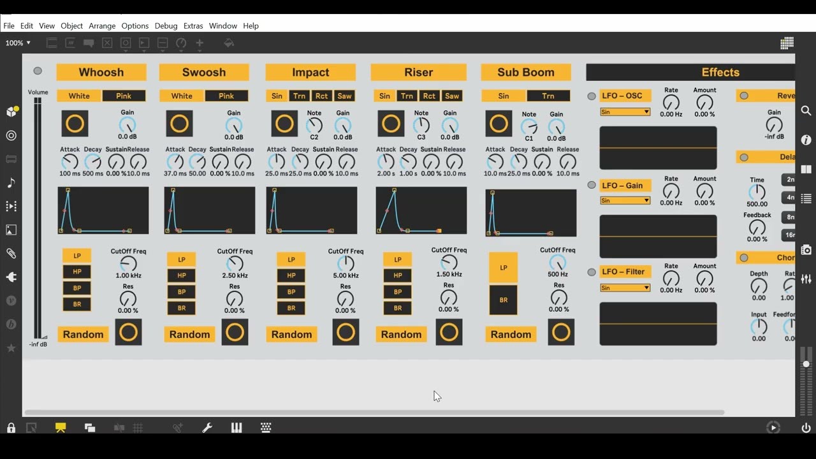
Task: Click the dial object icon in top toolbar
Action: (181, 43)
